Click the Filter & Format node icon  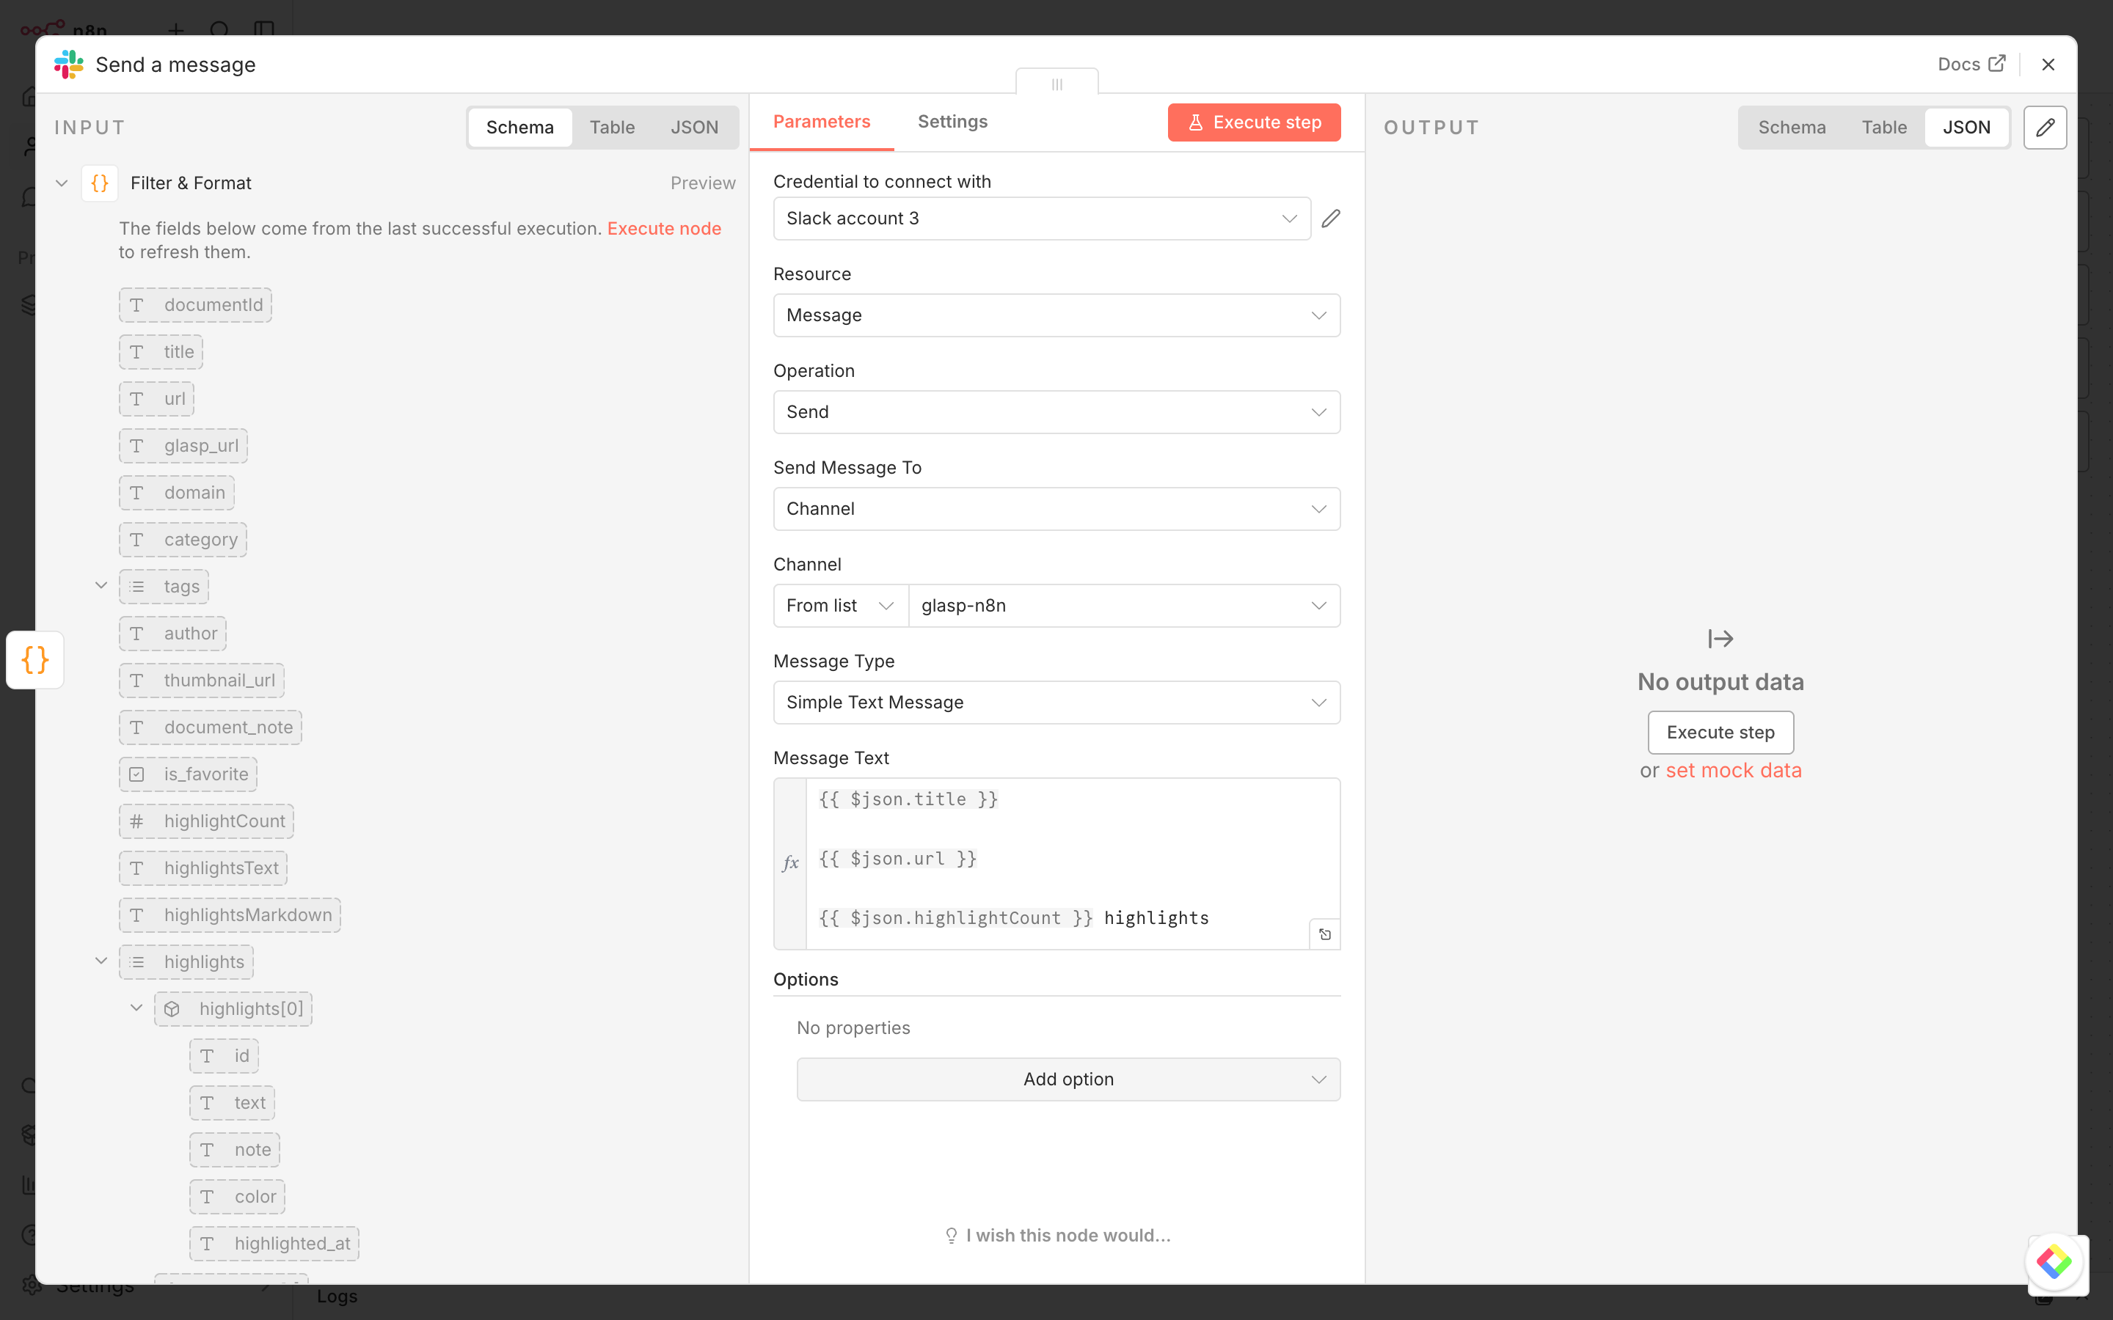[100, 183]
